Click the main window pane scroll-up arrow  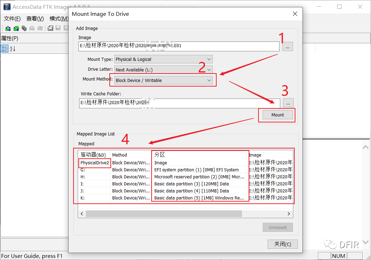(x=366, y=147)
